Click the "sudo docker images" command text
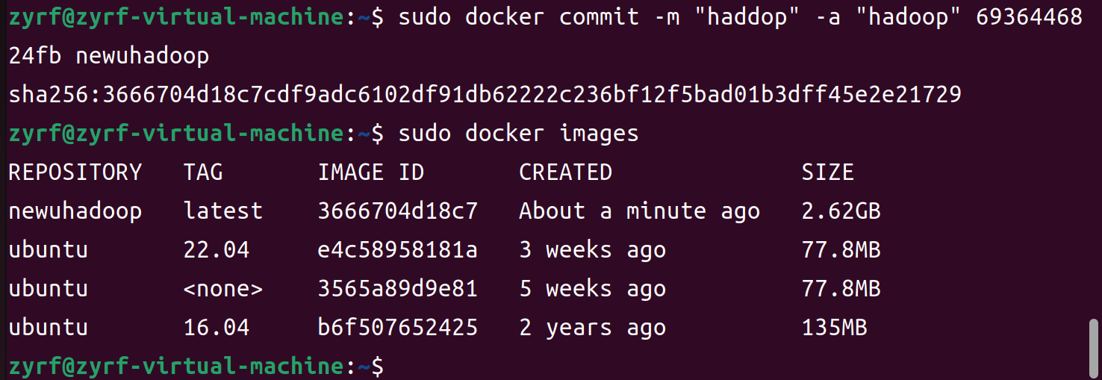 (x=518, y=134)
